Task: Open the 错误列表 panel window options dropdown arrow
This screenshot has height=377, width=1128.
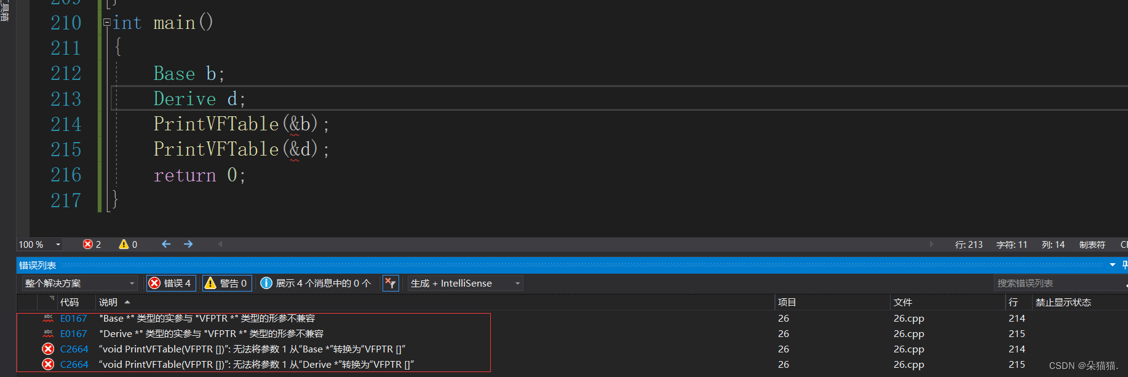Action: pyautogui.click(x=1112, y=265)
